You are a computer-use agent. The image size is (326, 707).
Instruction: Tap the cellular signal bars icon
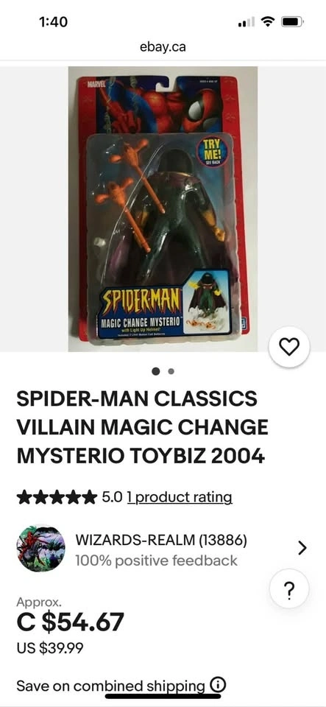tap(247, 21)
